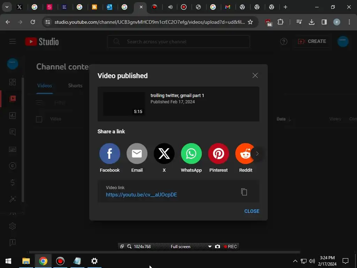
Task: Dismiss Video published dialog with X
Action: pyautogui.click(x=255, y=75)
